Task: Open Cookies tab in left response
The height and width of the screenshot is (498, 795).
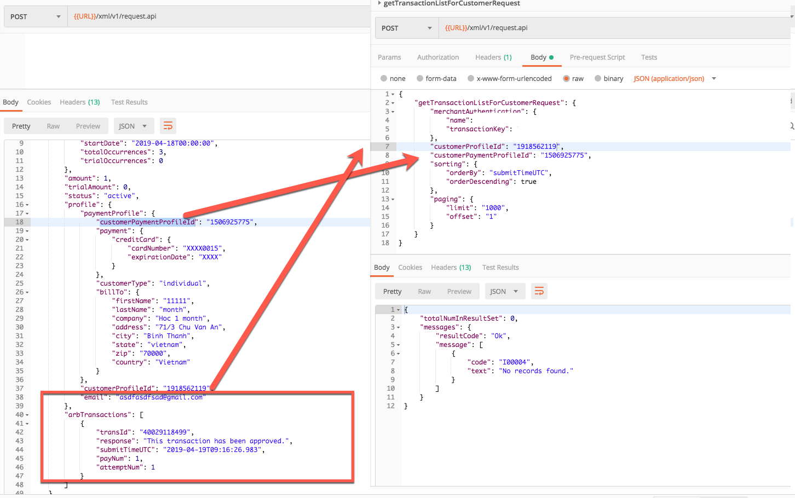Action: tap(39, 102)
